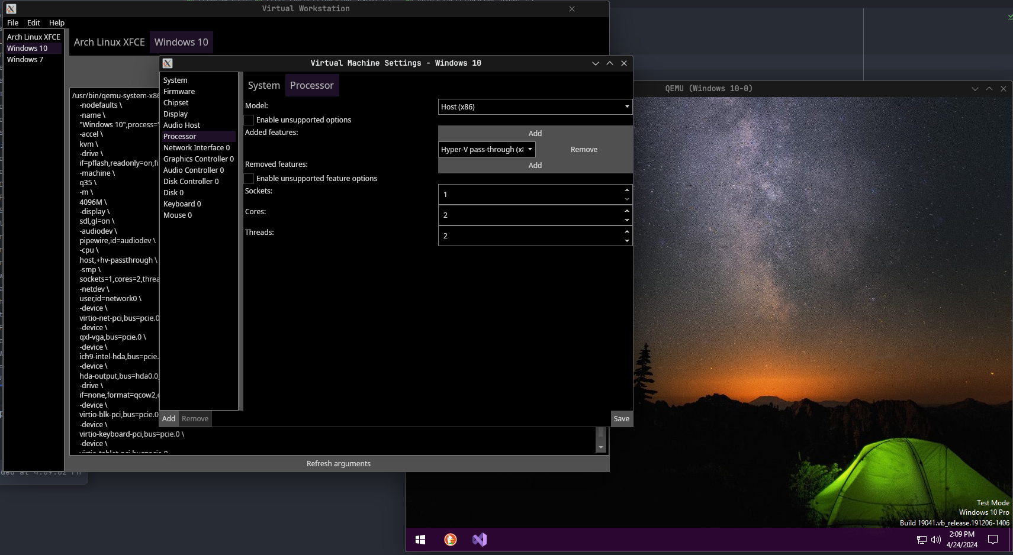This screenshot has width=1013, height=555.
Task: Enable unsupported feature options checkbox
Action: click(249, 179)
